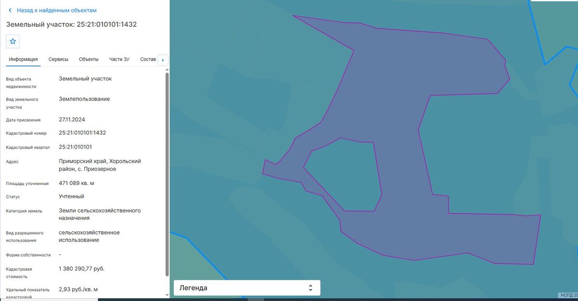The width and height of the screenshot is (578, 301).
Task: Click the info panel vertical scrollbar
Action: click(x=167, y=173)
